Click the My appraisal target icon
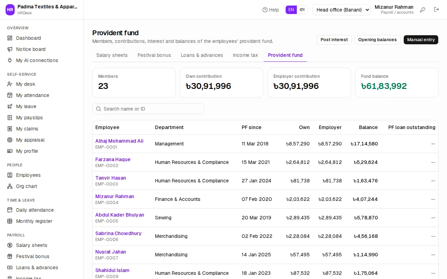447x279 pixels. point(10,140)
